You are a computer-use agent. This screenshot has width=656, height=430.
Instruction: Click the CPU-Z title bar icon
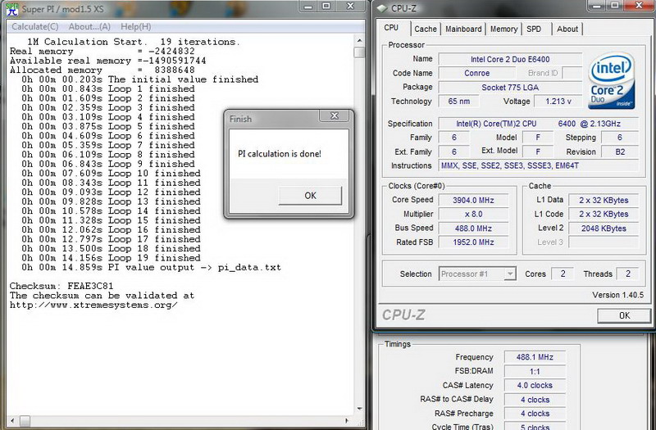380,7
